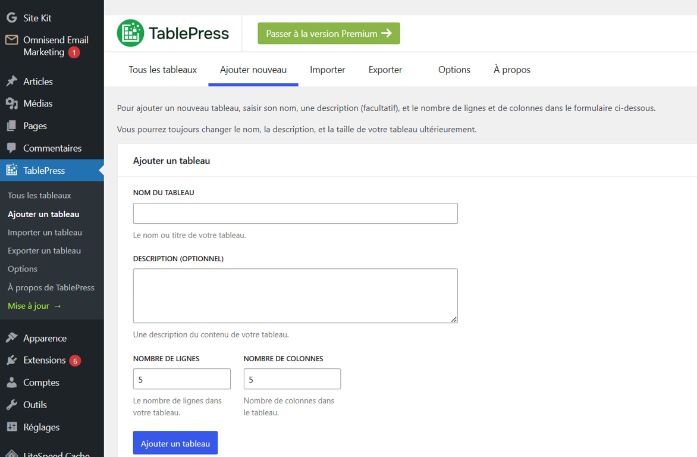Open the Options sidebar submenu link
The width and height of the screenshot is (697, 457).
tap(23, 269)
